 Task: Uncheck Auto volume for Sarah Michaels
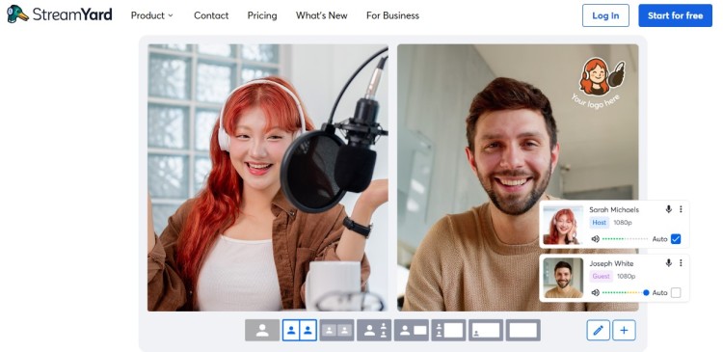[x=676, y=239]
